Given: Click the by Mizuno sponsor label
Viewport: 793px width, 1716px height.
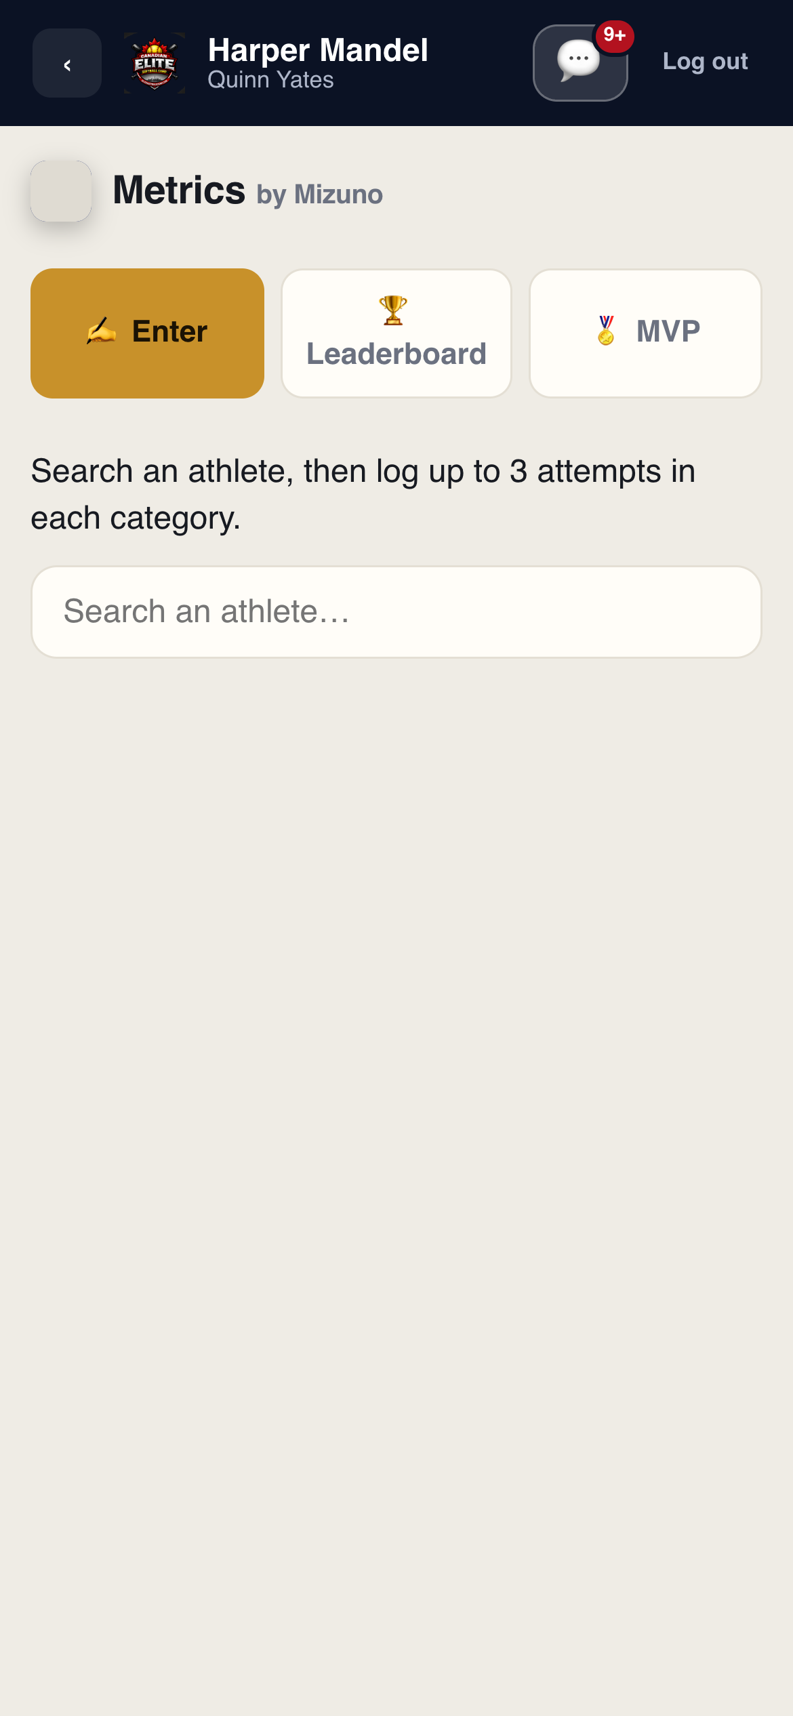Looking at the screenshot, I should click(320, 195).
